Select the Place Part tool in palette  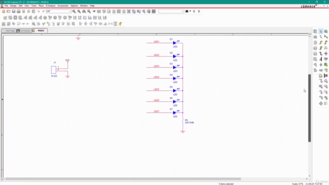point(326,31)
